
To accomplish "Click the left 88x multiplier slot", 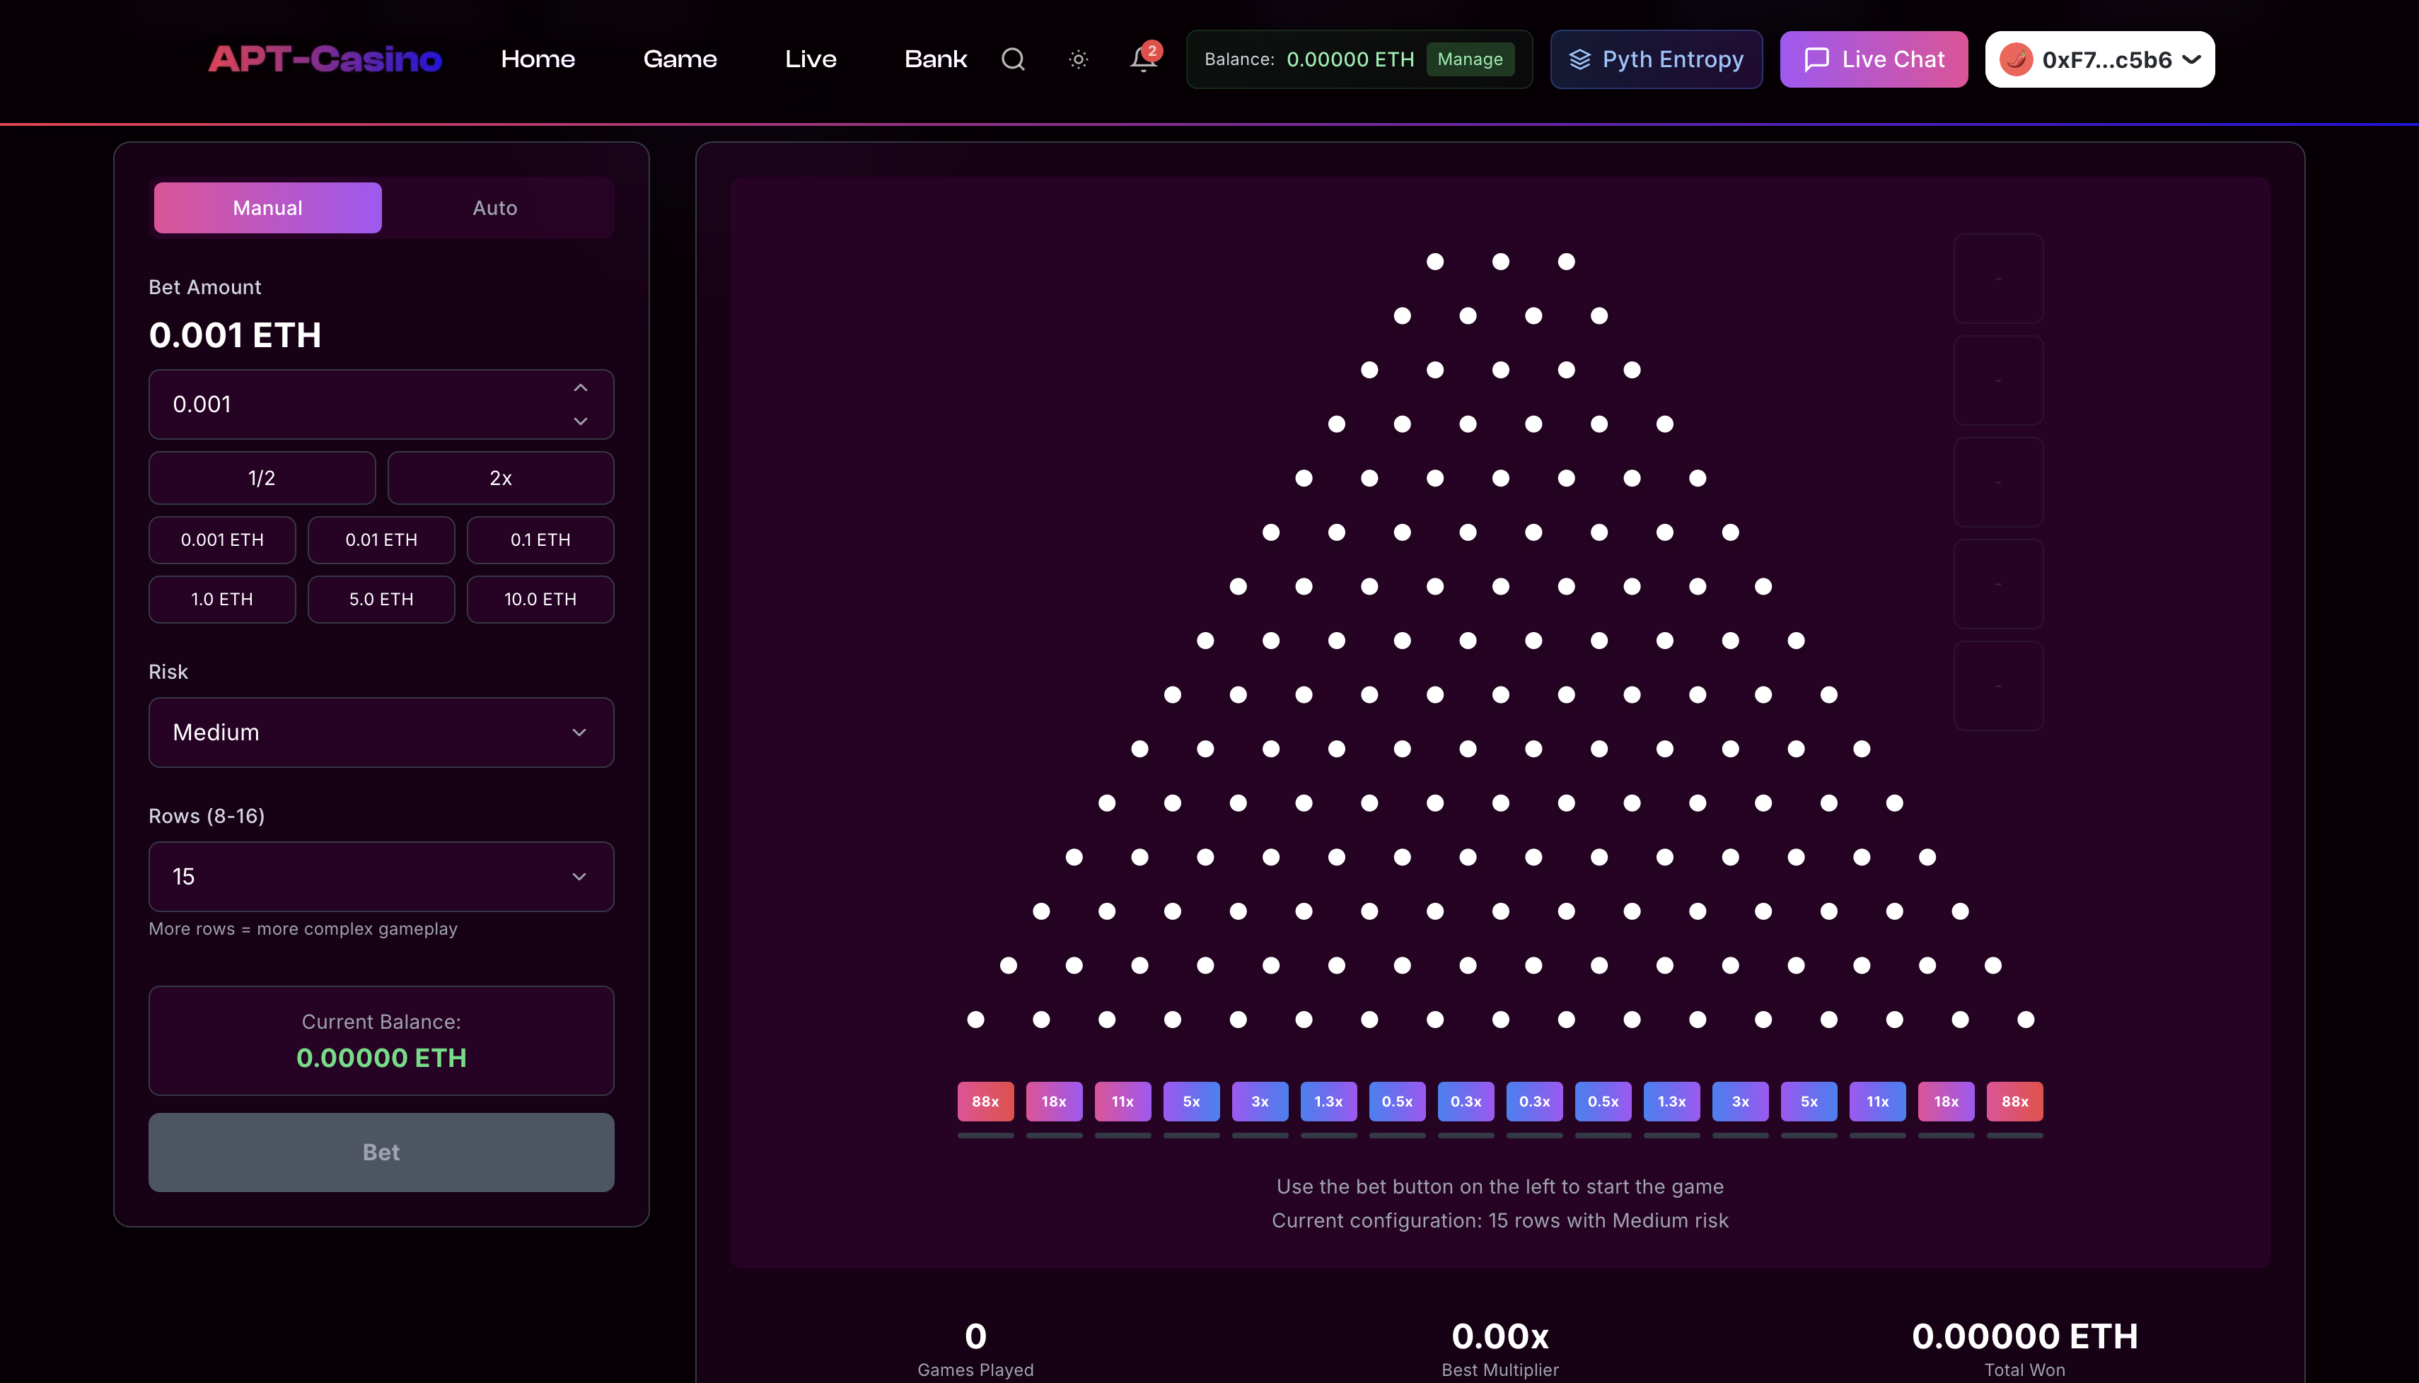I will click(985, 1102).
